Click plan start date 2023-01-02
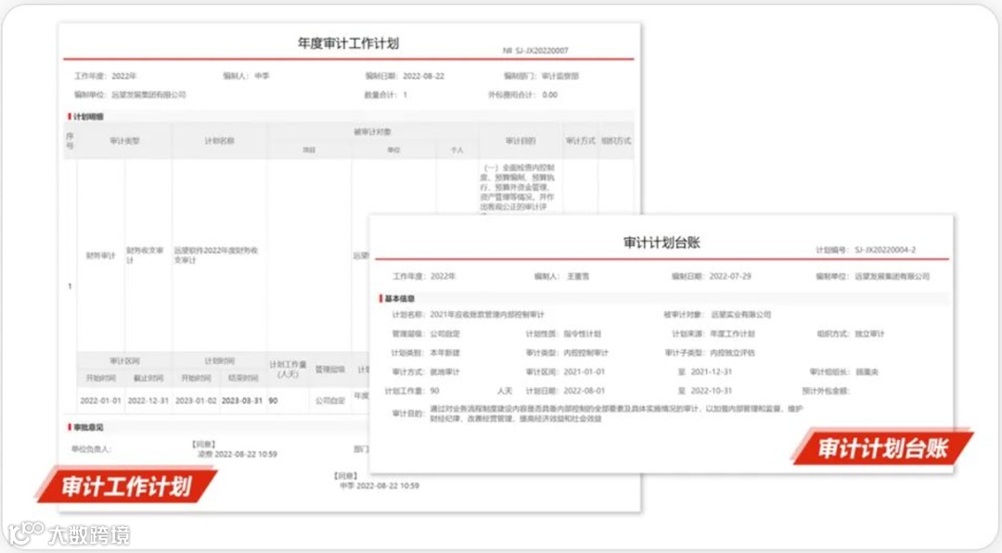 (196, 401)
